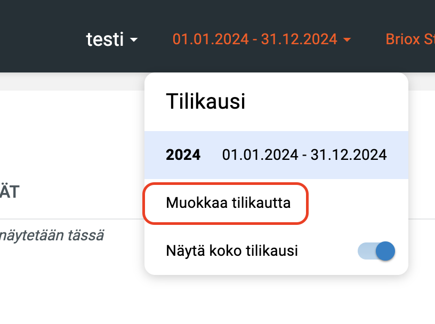Click the testi text in the top bar
This screenshot has height=324, width=435.
pos(104,39)
